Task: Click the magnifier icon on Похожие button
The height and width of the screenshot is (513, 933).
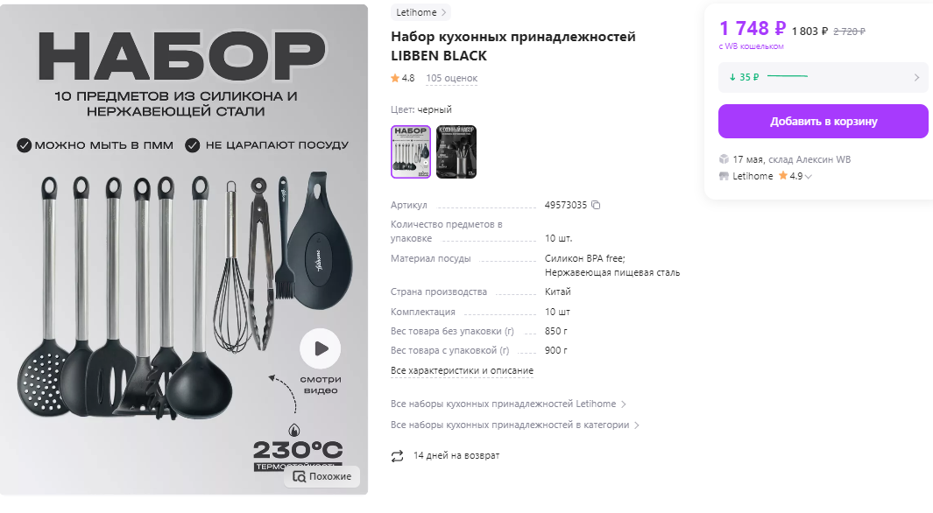Action: 300,477
